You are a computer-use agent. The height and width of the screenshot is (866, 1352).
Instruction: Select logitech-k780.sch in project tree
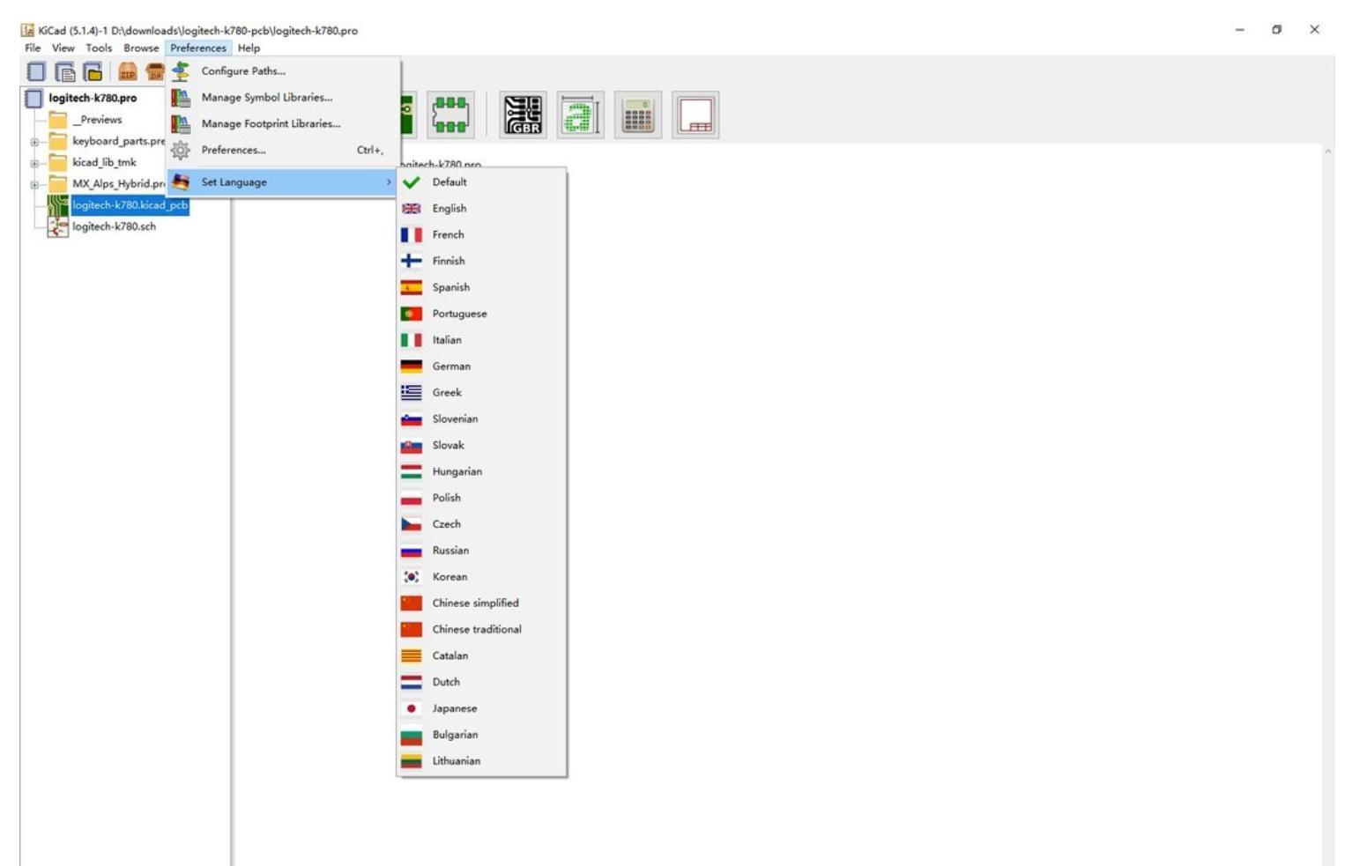pos(114,227)
